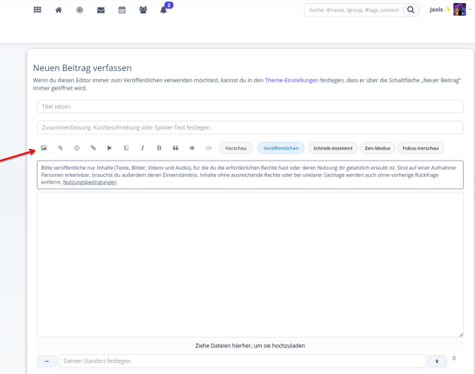Toggle italic formatting

click(142, 148)
